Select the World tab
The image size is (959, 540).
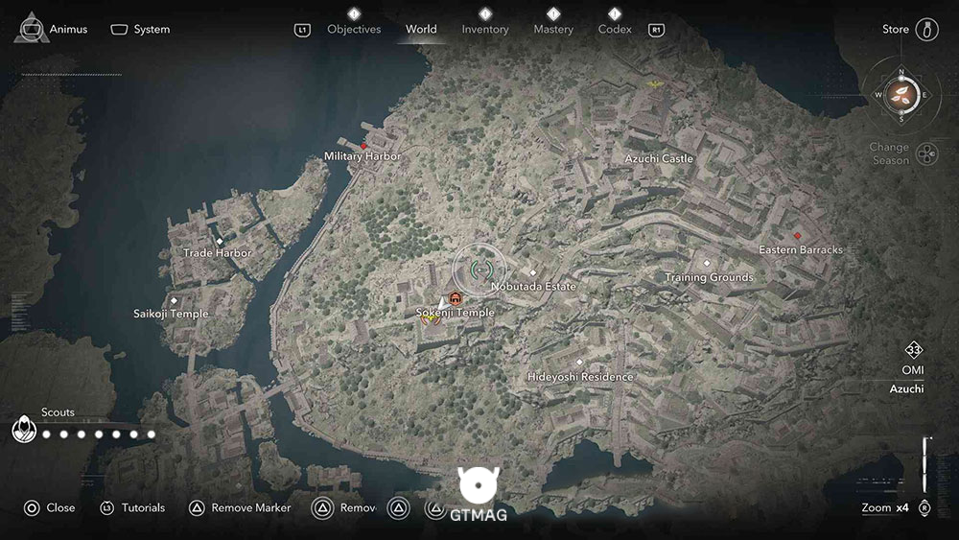421,29
